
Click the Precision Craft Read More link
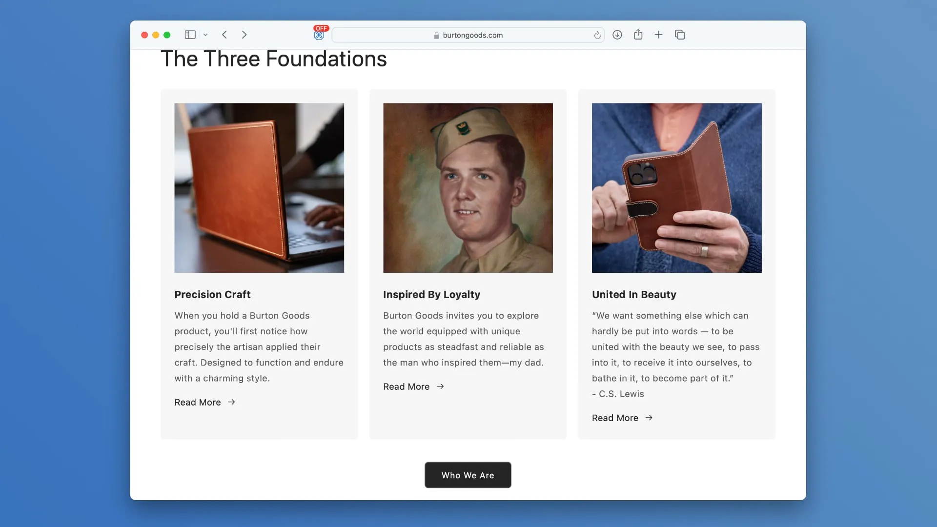coord(205,402)
